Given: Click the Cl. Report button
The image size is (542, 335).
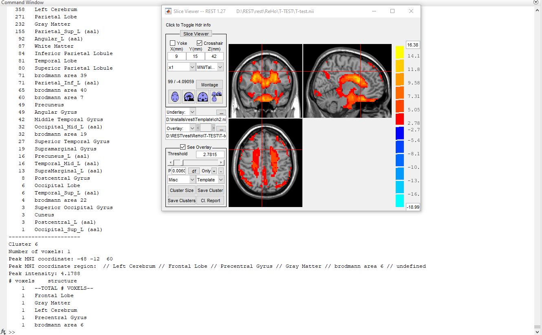Looking at the screenshot, I should coord(210,201).
